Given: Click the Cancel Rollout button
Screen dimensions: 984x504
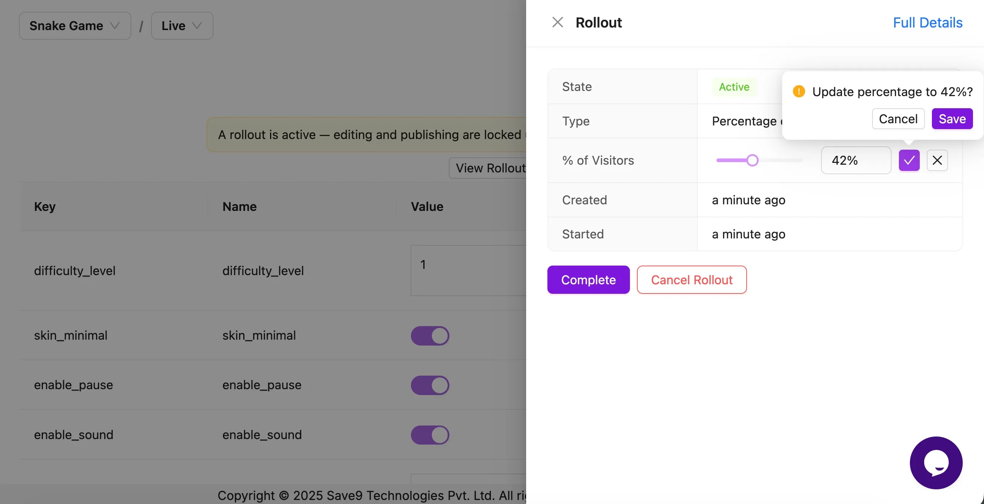Looking at the screenshot, I should point(691,280).
